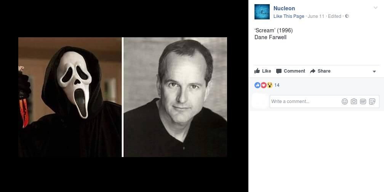The image size is (384, 192).
Task: Click the blue Like reaction icon
Action: [258, 85]
